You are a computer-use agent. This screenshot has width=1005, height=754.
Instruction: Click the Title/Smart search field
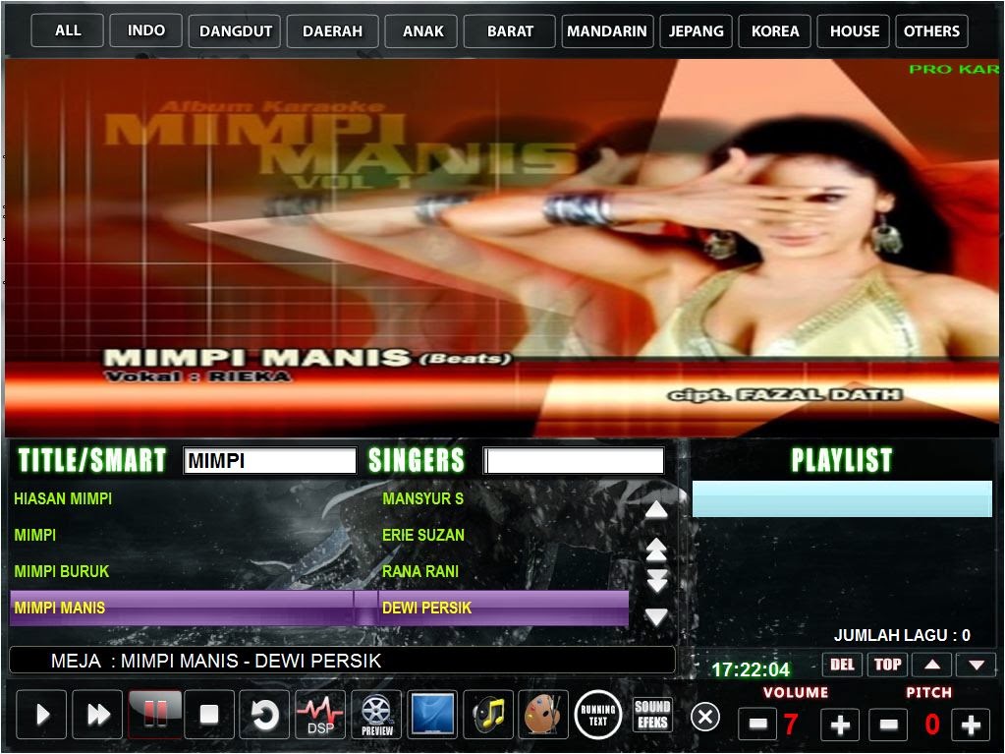(270, 461)
